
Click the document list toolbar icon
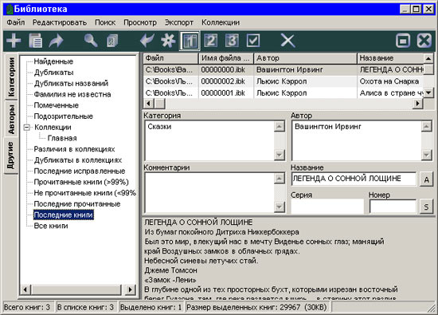click(36, 41)
